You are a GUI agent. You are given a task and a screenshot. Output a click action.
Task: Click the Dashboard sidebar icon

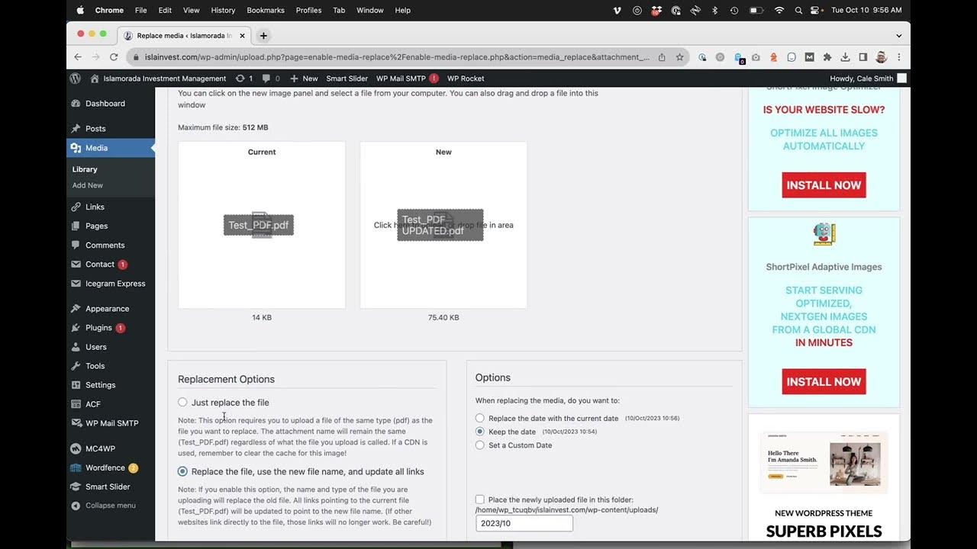point(76,104)
